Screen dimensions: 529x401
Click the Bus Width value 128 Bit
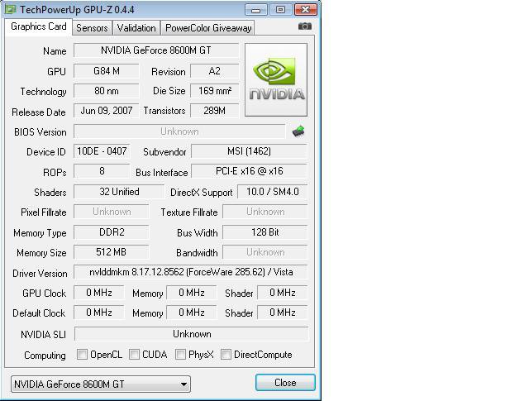[265, 232]
